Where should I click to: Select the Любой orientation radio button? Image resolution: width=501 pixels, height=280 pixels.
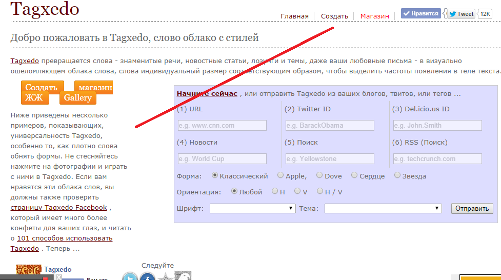click(234, 191)
